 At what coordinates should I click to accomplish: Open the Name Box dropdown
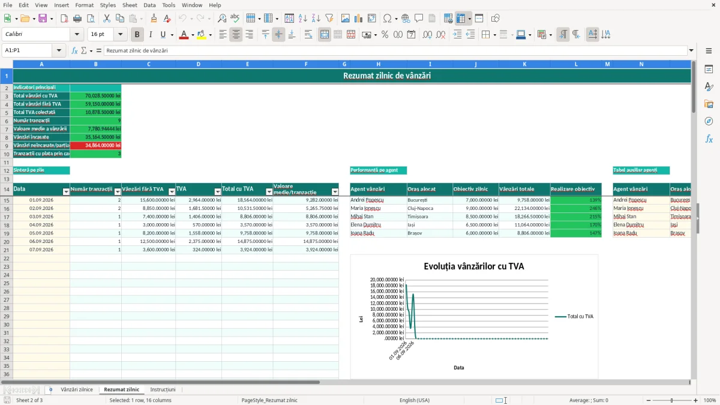[60, 51]
